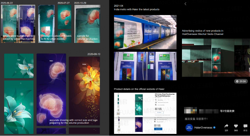
Task: Select 'details were lost after printing' caption
Action: pyautogui.click(x=19, y=36)
